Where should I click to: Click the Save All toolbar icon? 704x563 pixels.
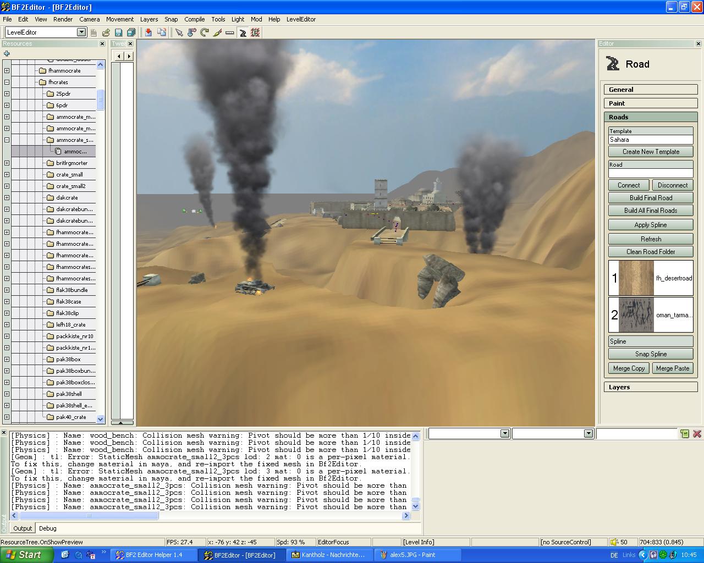tap(131, 32)
